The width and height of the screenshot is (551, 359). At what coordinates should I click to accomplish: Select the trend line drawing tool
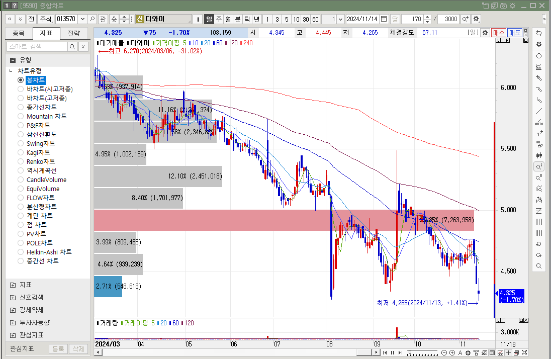point(539,112)
